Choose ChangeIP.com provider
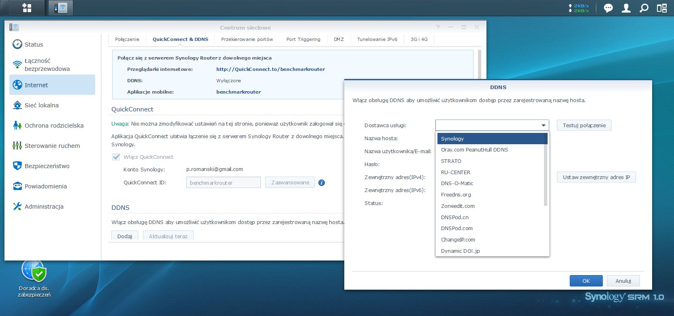The width and height of the screenshot is (674, 316). [492, 240]
